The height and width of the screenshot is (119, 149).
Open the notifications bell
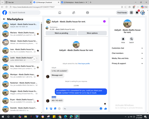coord(137,12)
